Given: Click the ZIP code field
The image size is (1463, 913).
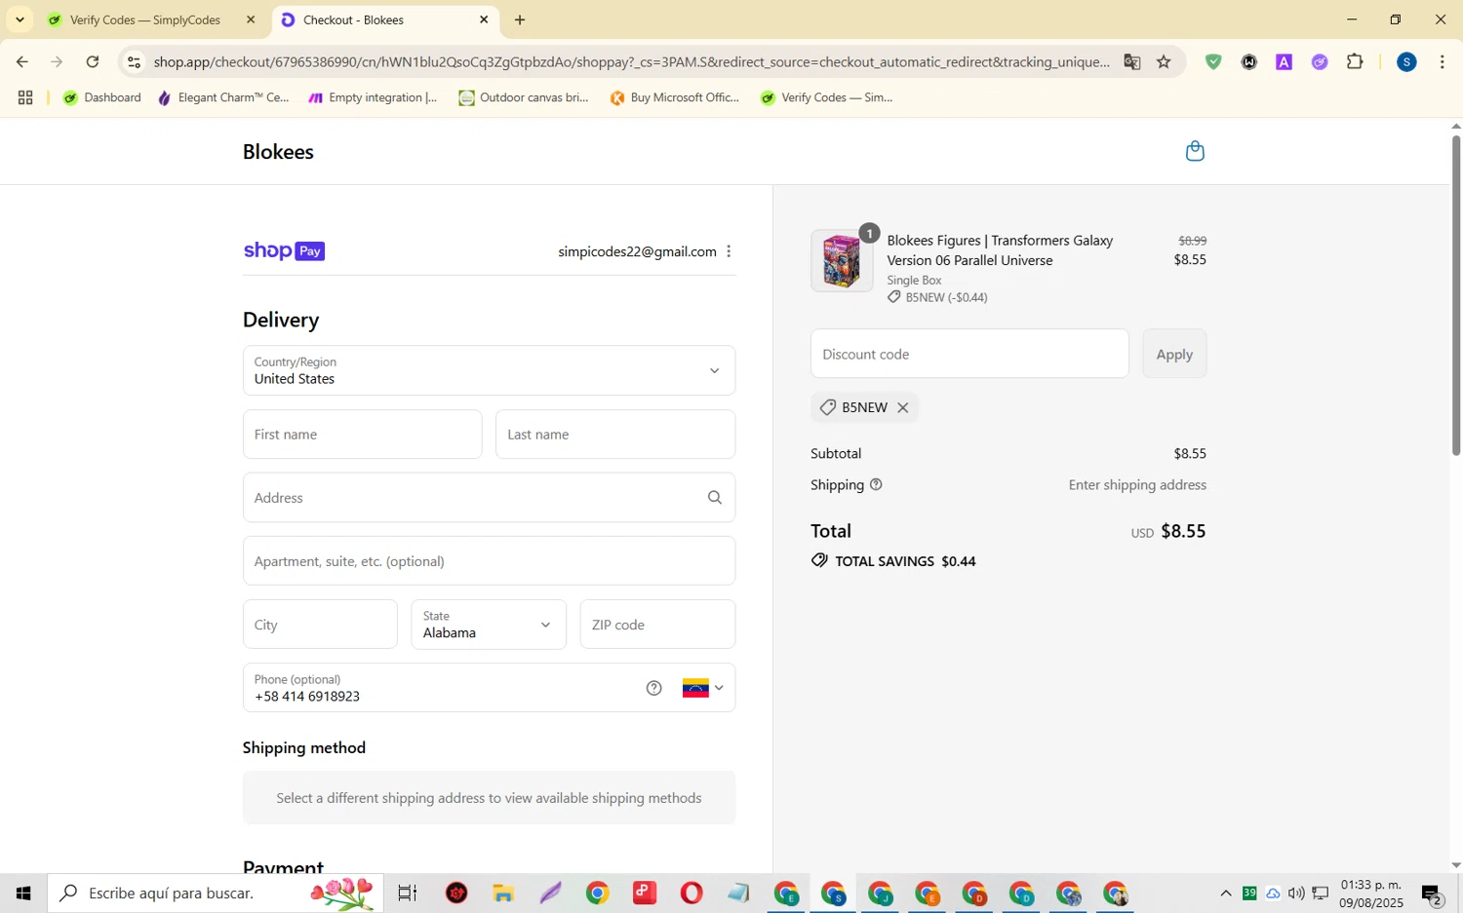Looking at the screenshot, I should pyautogui.click(x=657, y=625).
